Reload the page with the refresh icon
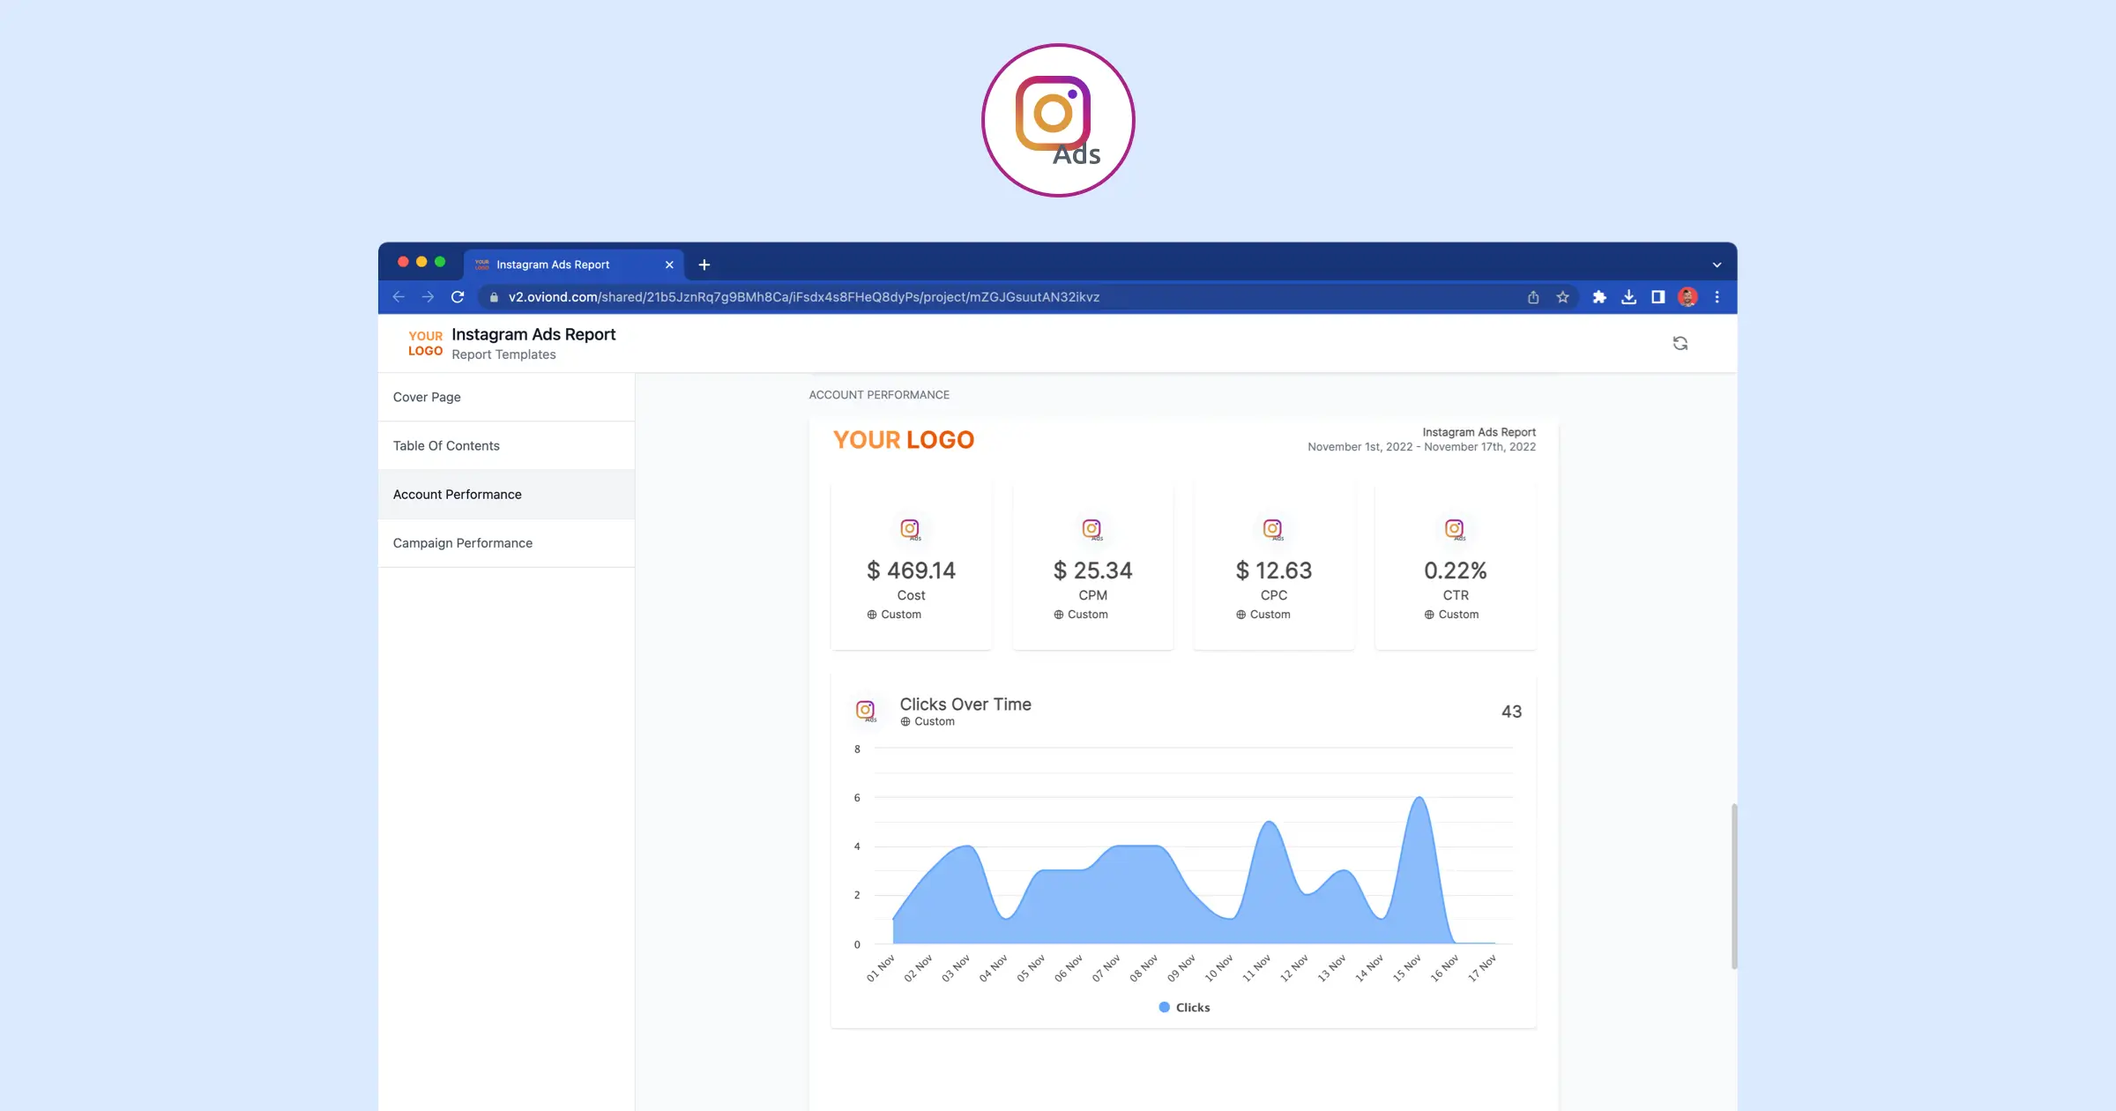The height and width of the screenshot is (1111, 2116). point(458,297)
